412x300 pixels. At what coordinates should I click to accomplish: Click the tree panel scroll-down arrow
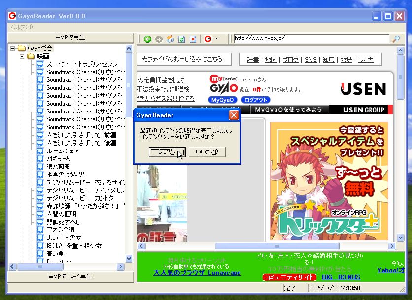(x=129, y=259)
